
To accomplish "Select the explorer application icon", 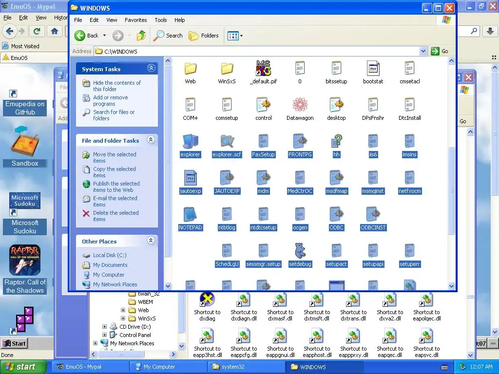I will [x=190, y=141].
